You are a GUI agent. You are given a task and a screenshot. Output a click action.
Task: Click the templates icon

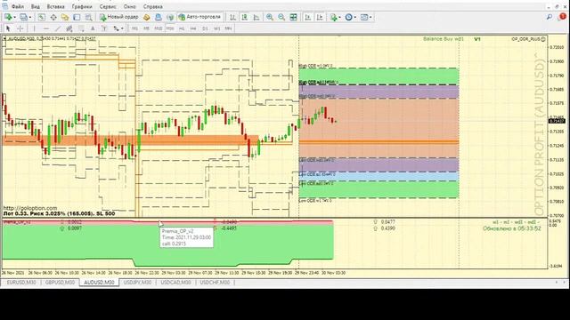click(364, 17)
